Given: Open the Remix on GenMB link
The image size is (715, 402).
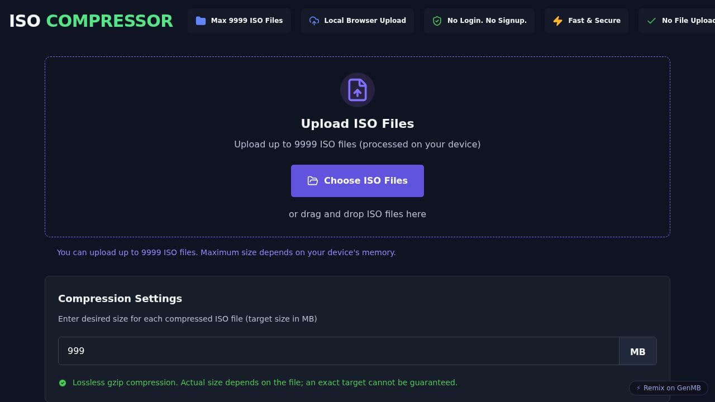Looking at the screenshot, I should (669, 388).
